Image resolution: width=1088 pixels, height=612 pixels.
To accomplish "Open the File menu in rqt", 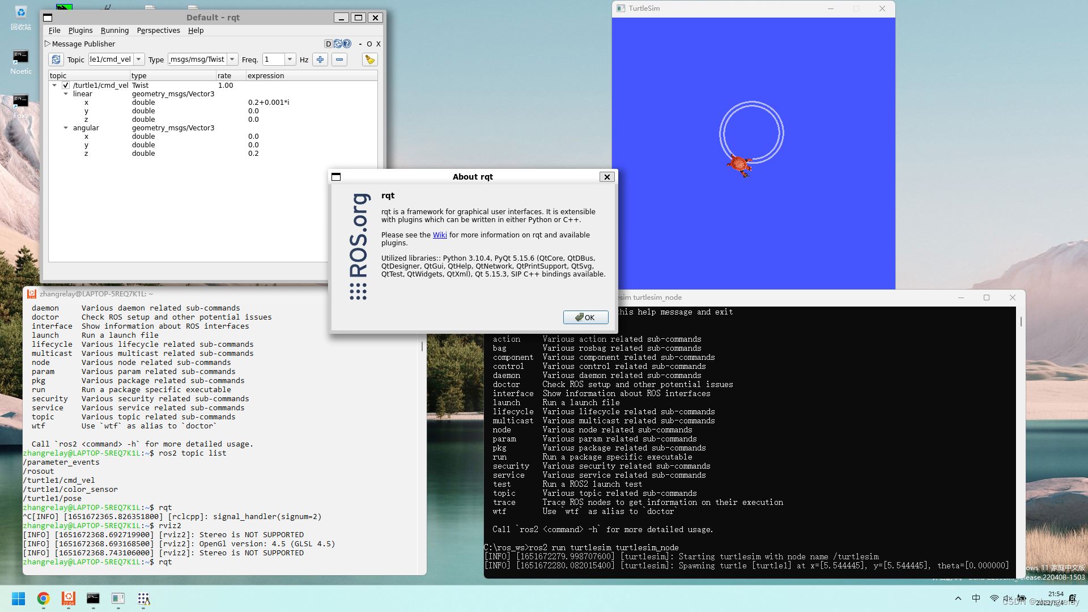I will (x=54, y=31).
